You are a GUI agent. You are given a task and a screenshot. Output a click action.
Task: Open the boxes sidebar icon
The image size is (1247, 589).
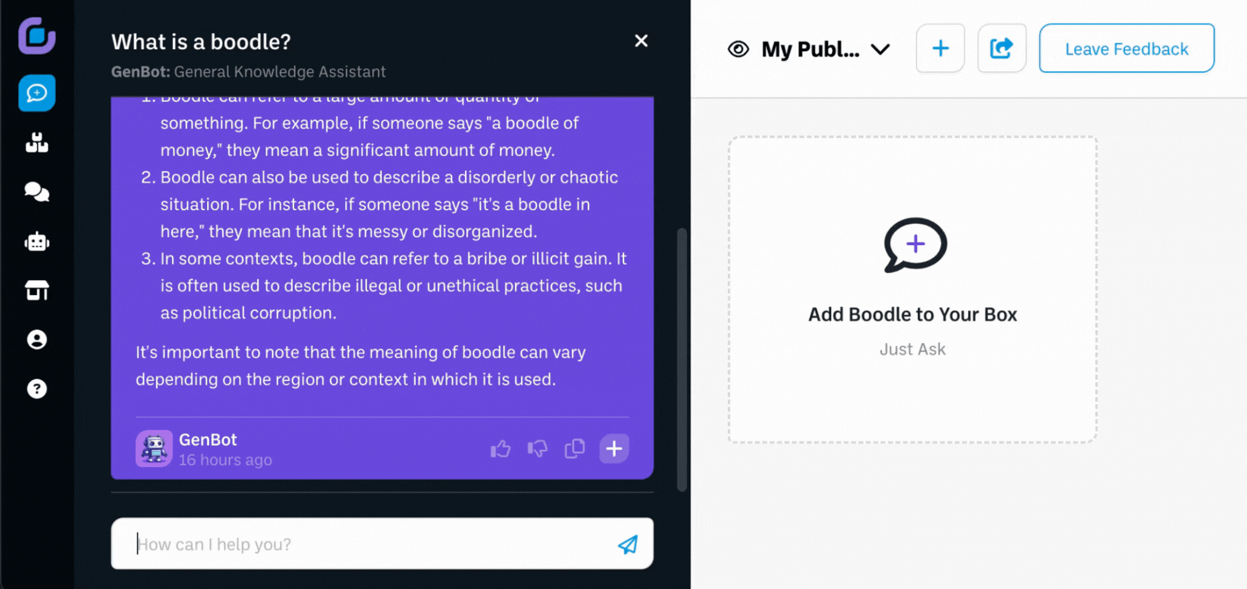pyautogui.click(x=37, y=143)
